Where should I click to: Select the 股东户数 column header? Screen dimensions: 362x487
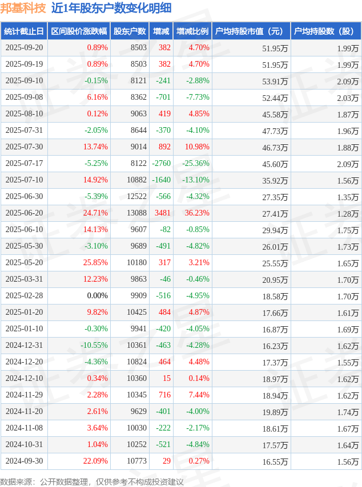point(130,31)
